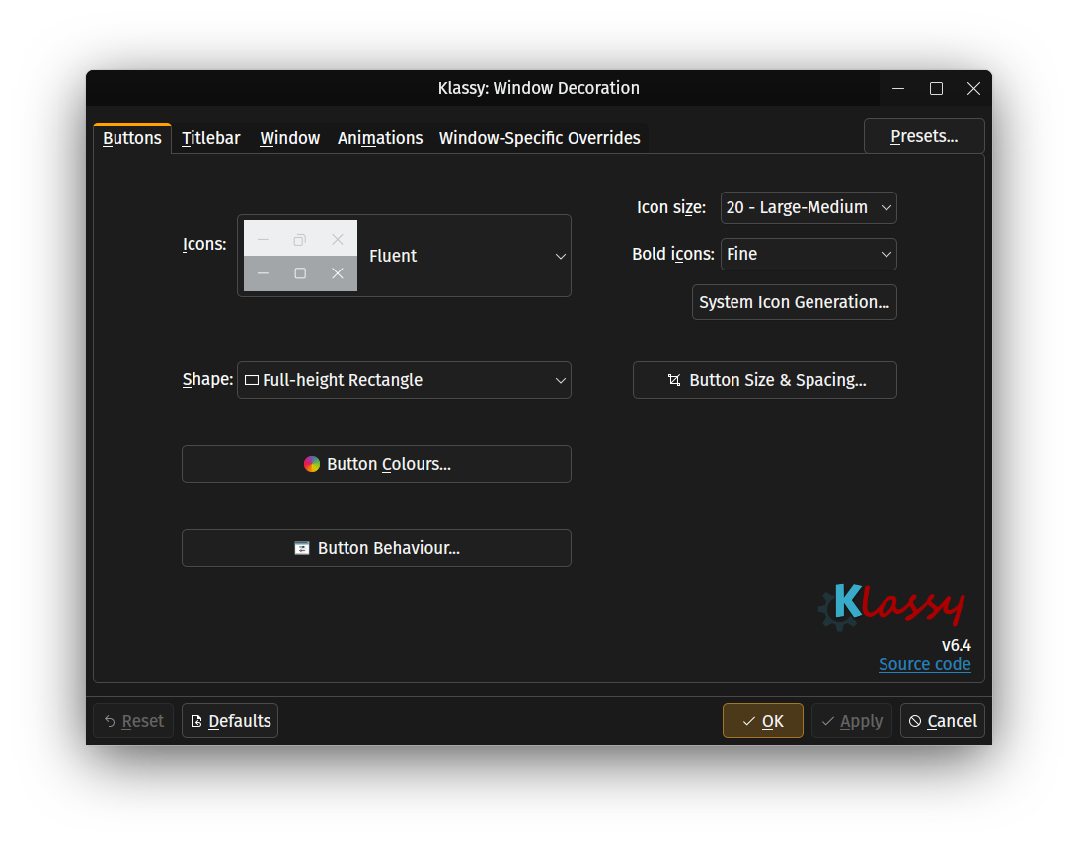
Task: Click the Bold icons label
Action: 673,255
